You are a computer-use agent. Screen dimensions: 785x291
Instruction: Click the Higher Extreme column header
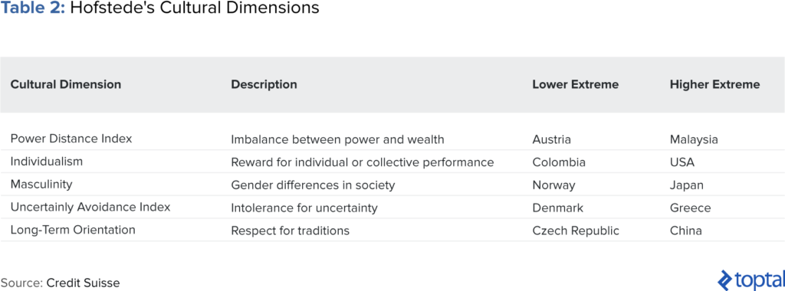pyautogui.click(x=714, y=84)
